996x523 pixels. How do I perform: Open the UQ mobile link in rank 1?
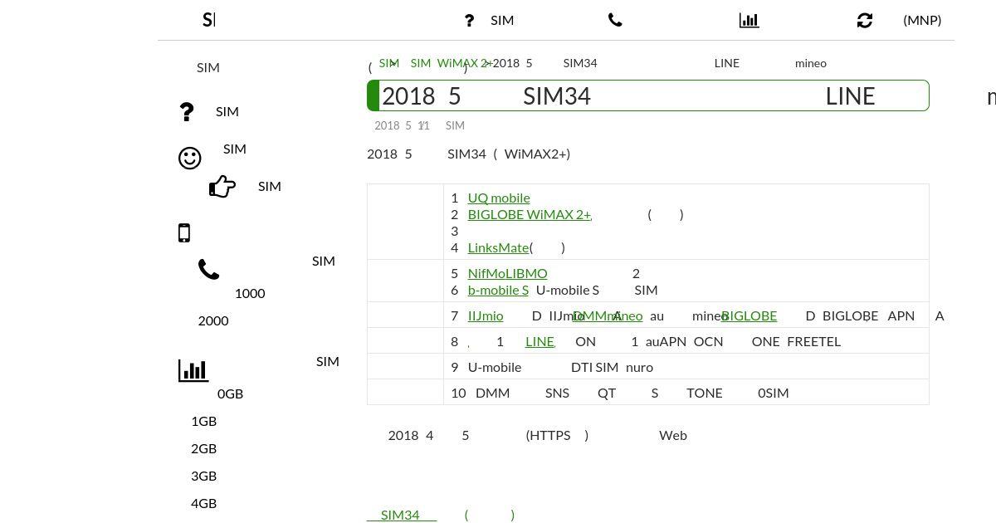point(499,198)
